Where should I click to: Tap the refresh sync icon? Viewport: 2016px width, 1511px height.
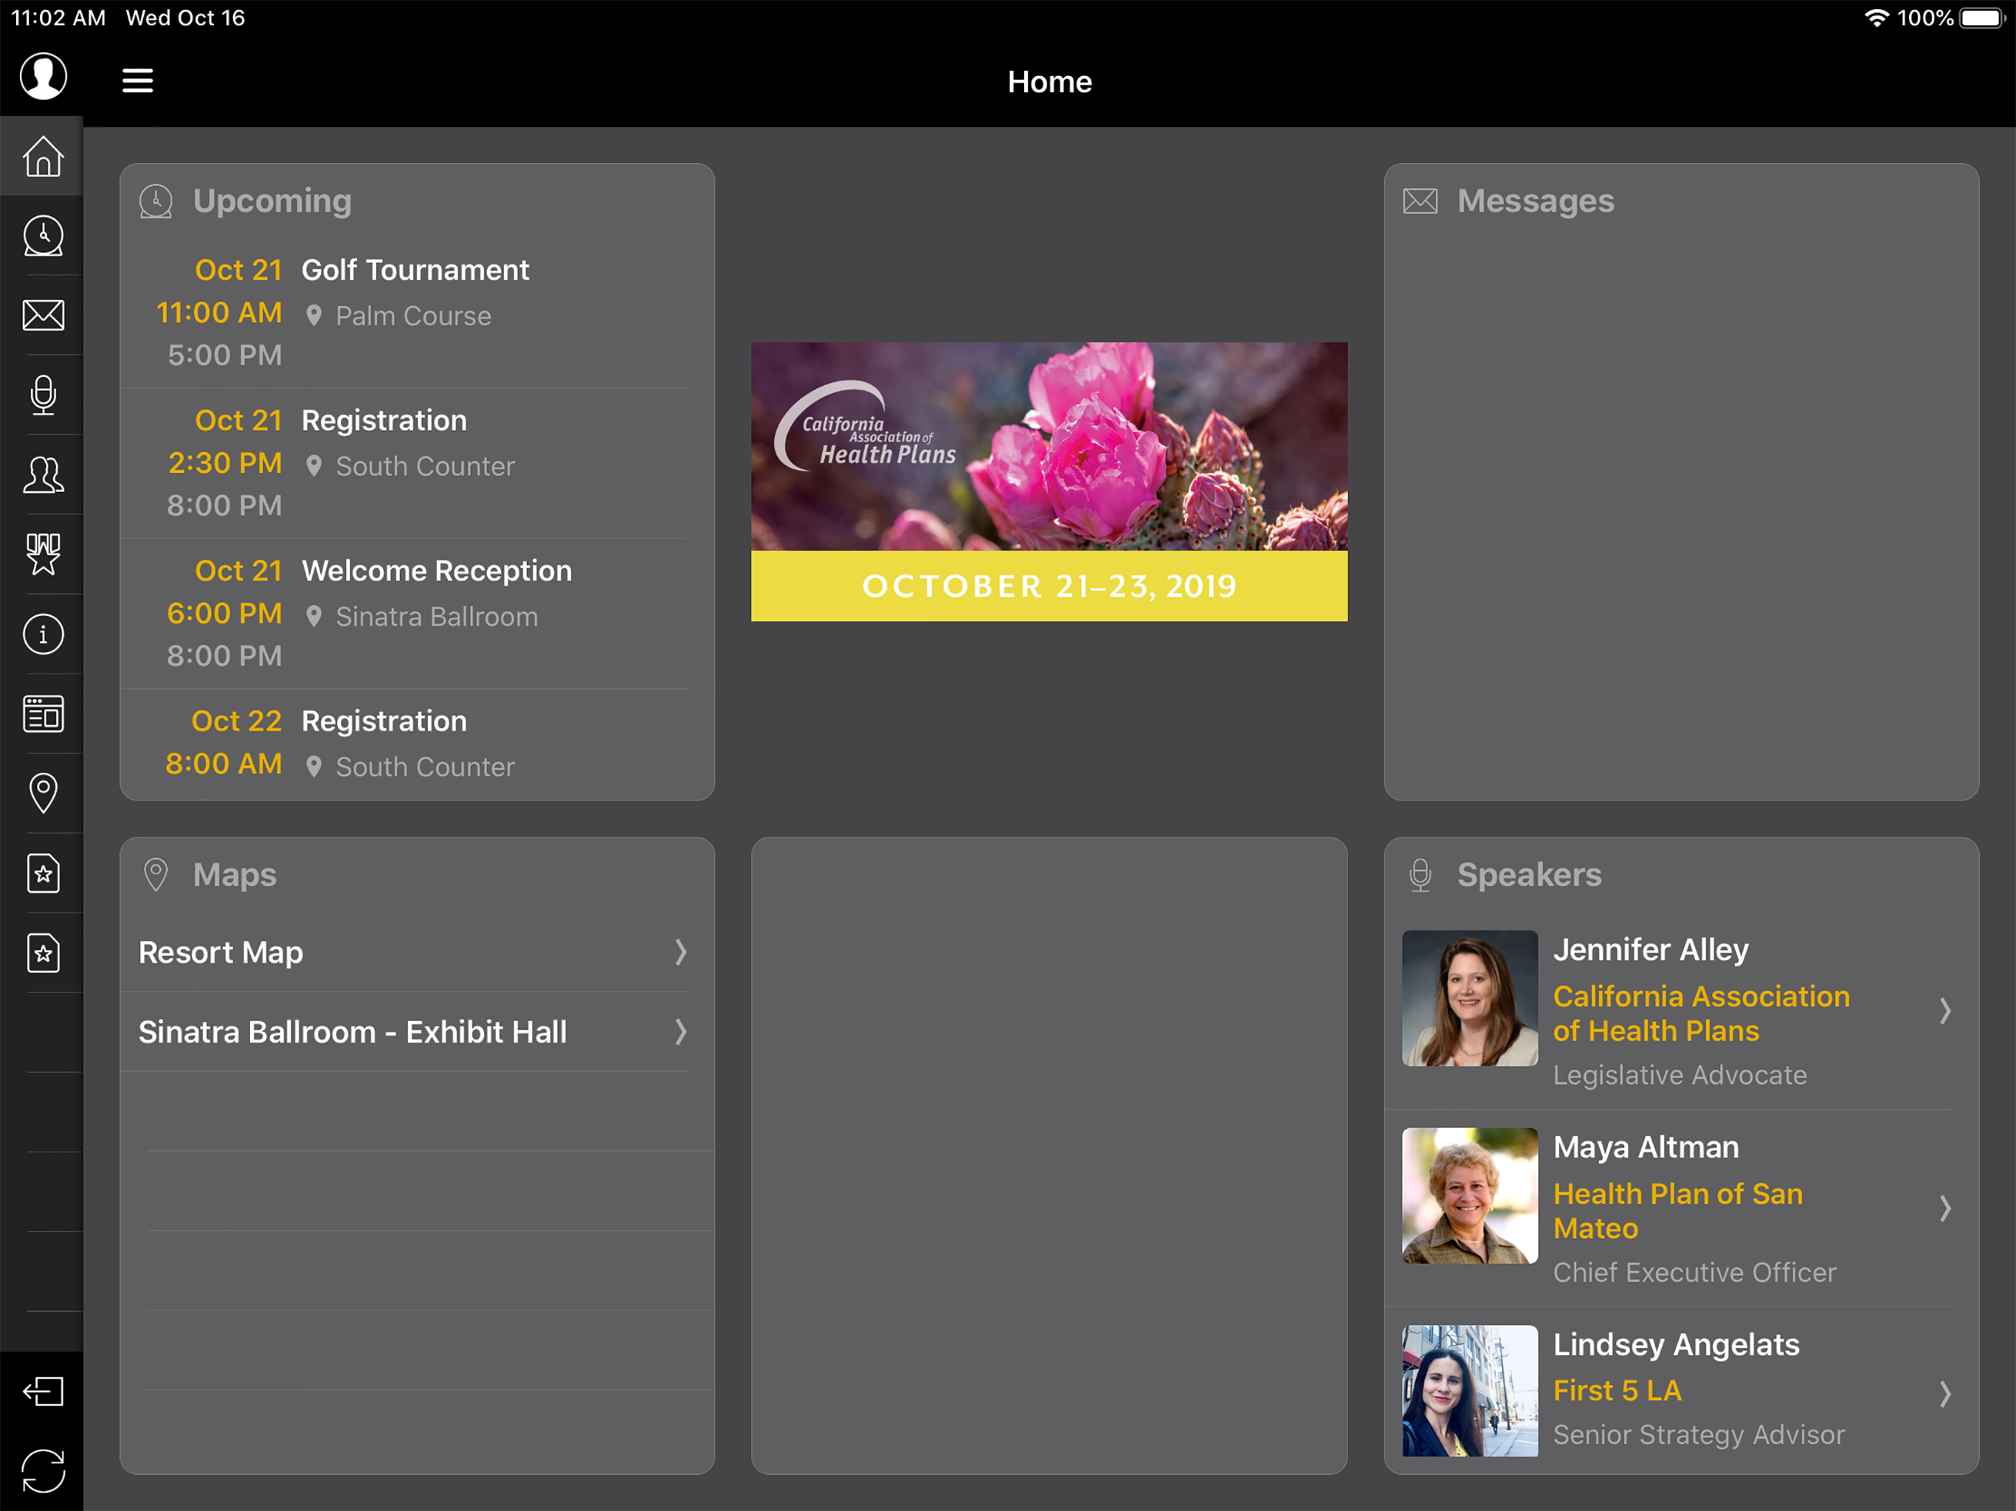point(43,1471)
